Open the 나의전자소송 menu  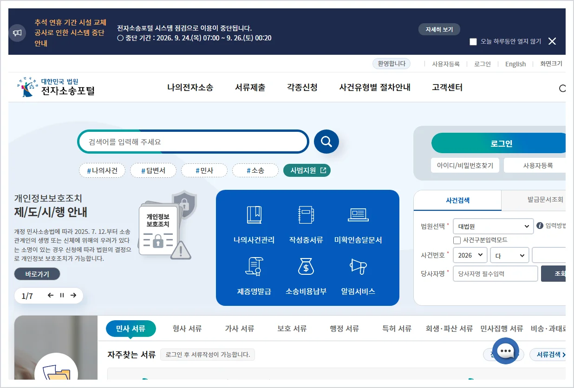click(x=190, y=87)
